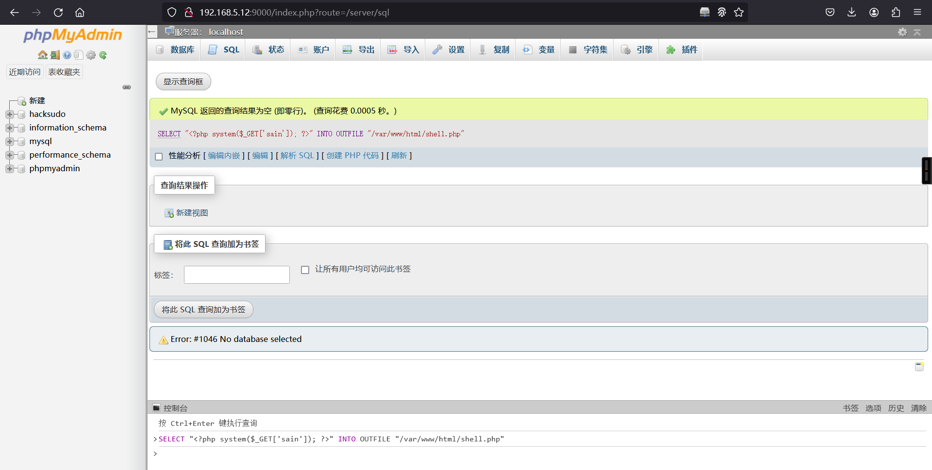Click the hacksudo database cylinder icon
Screen dimensions: 932x470
coord(21,114)
